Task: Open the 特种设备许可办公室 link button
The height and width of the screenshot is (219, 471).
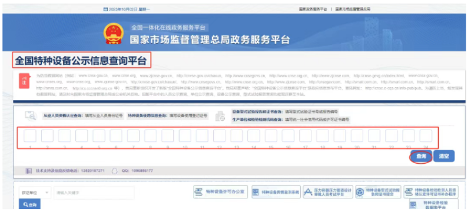Action: [220, 192]
